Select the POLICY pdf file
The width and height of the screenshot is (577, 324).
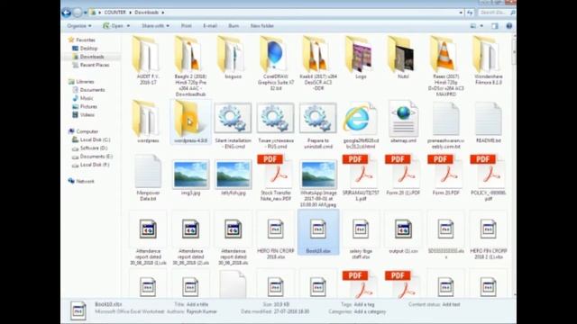coord(489,178)
